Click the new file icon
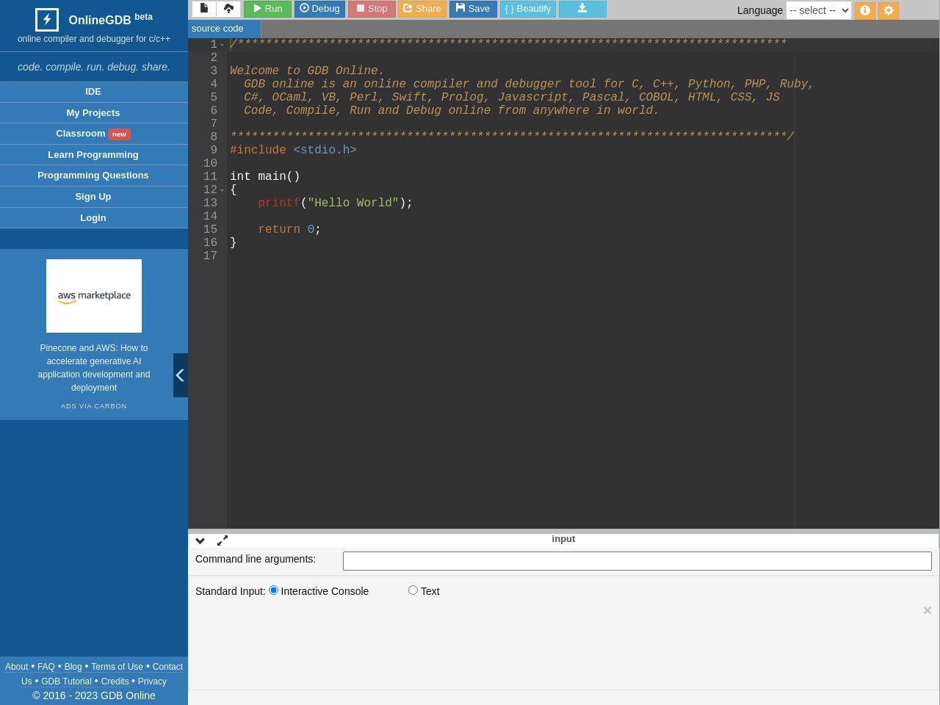The width and height of the screenshot is (940, 705). coord(204,9)
